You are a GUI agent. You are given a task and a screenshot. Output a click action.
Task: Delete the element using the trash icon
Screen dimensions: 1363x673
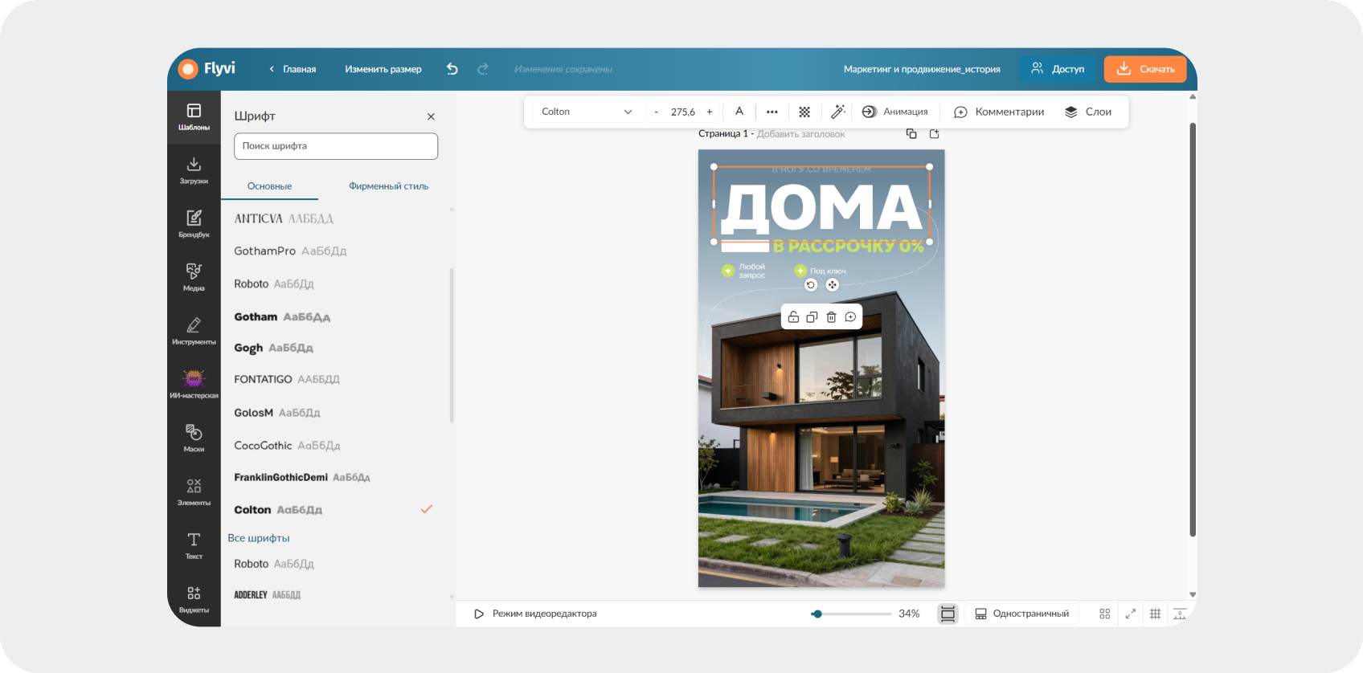pyautogui.click(x=832, y=317)
